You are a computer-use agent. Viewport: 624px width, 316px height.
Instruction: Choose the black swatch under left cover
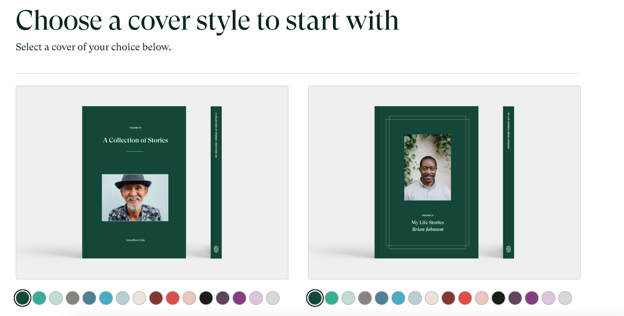(x=206, y=298)
